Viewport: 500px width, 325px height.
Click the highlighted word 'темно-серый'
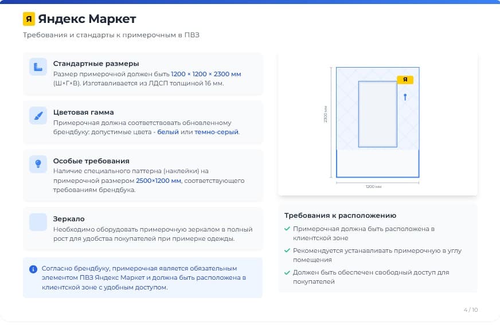217,132
